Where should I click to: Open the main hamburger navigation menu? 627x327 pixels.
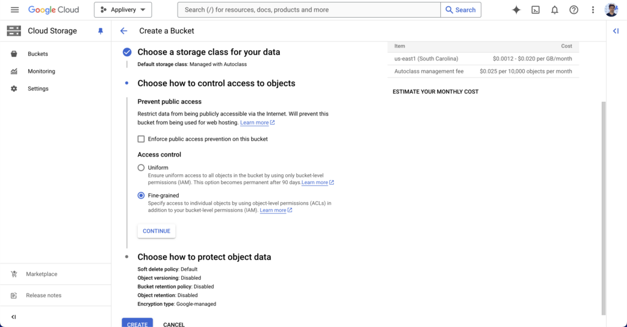click(x=15, y=10)
